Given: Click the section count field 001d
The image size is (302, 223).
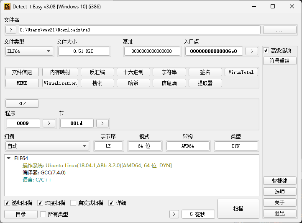Looking at the screenshot, I should pos(77,123).
